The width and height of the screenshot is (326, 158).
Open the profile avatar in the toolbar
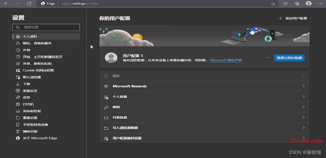[309, 4]
